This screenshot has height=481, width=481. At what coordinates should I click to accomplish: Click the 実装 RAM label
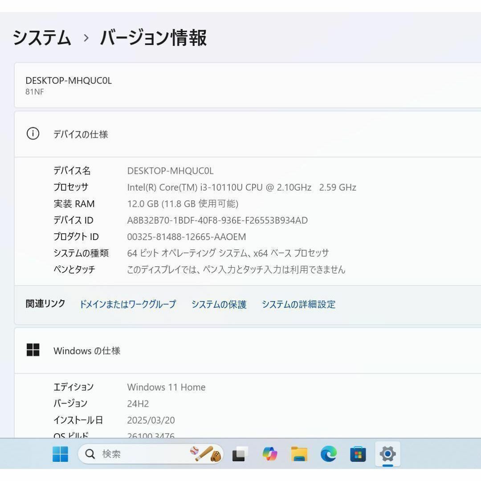coord(74,204)
